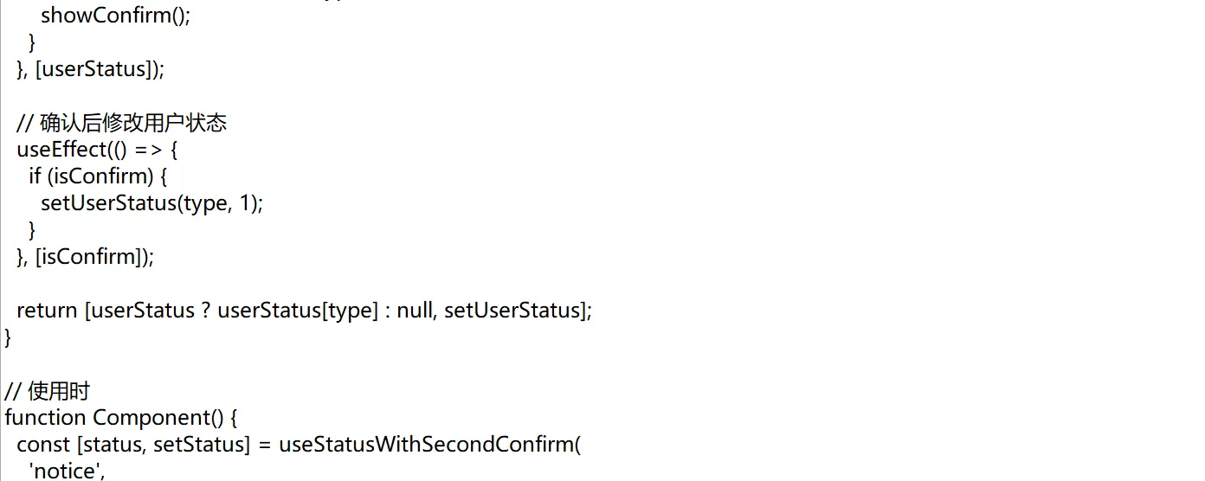The width and height of the screenshot is (1205, 481).
Task: Place cursor on useEffect(() => { line
Action: [x=97, y=150]
